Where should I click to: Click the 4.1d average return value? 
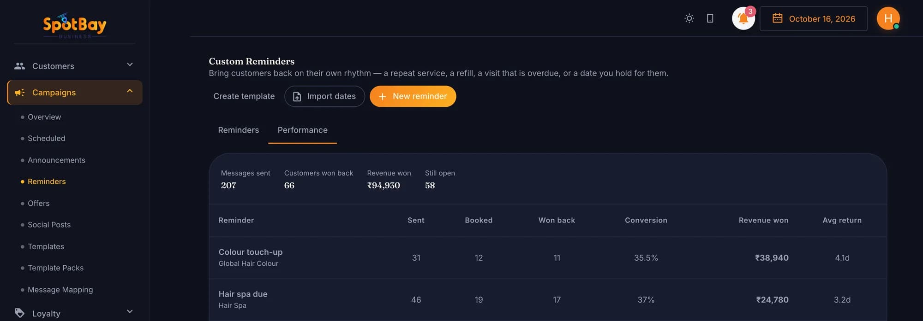pyautogui.click(x=842, y=258)
